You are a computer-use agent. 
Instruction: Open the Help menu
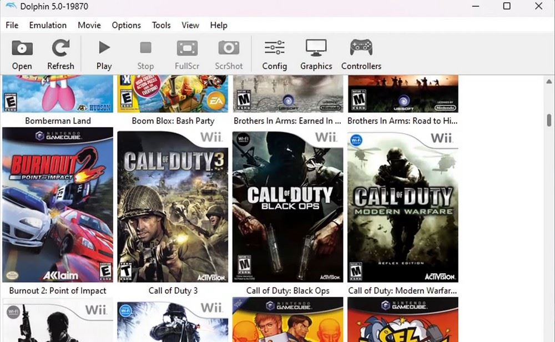click(x=219, y=25)
